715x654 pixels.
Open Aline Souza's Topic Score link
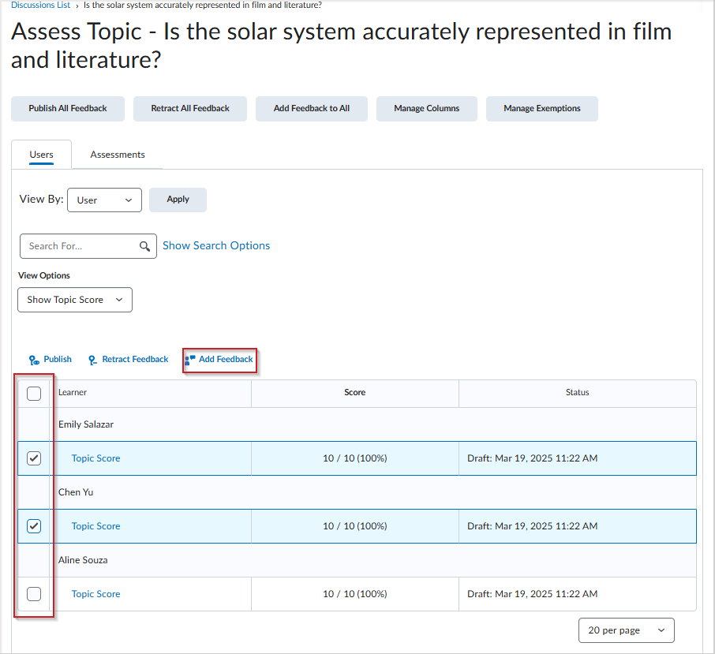coord(95,594)
